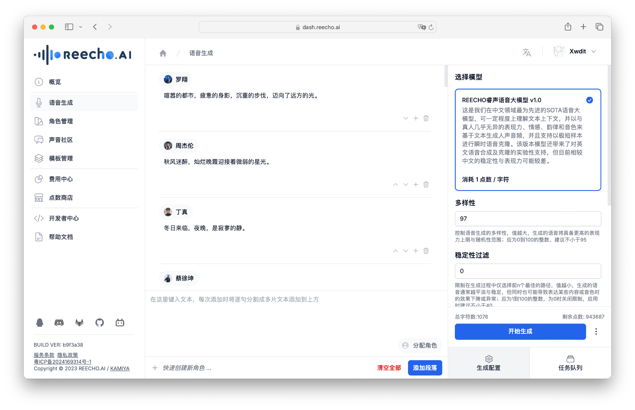Switch to the 任务队列 task queue tab
Viewport: 635px width, 410px height.
[570, 362]
